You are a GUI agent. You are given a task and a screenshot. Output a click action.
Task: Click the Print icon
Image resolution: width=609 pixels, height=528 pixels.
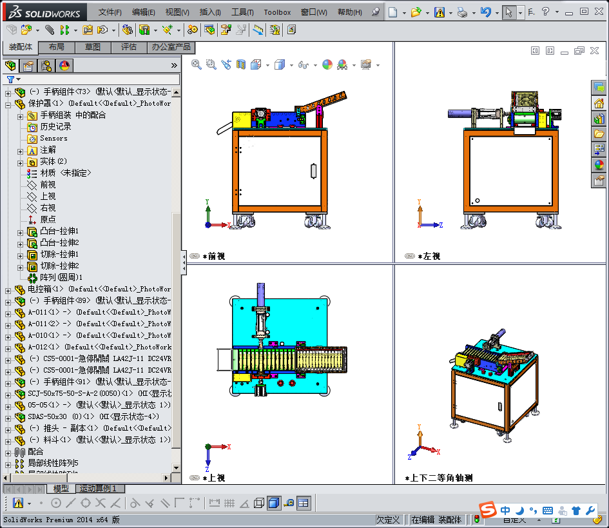(x=462, y=12)
